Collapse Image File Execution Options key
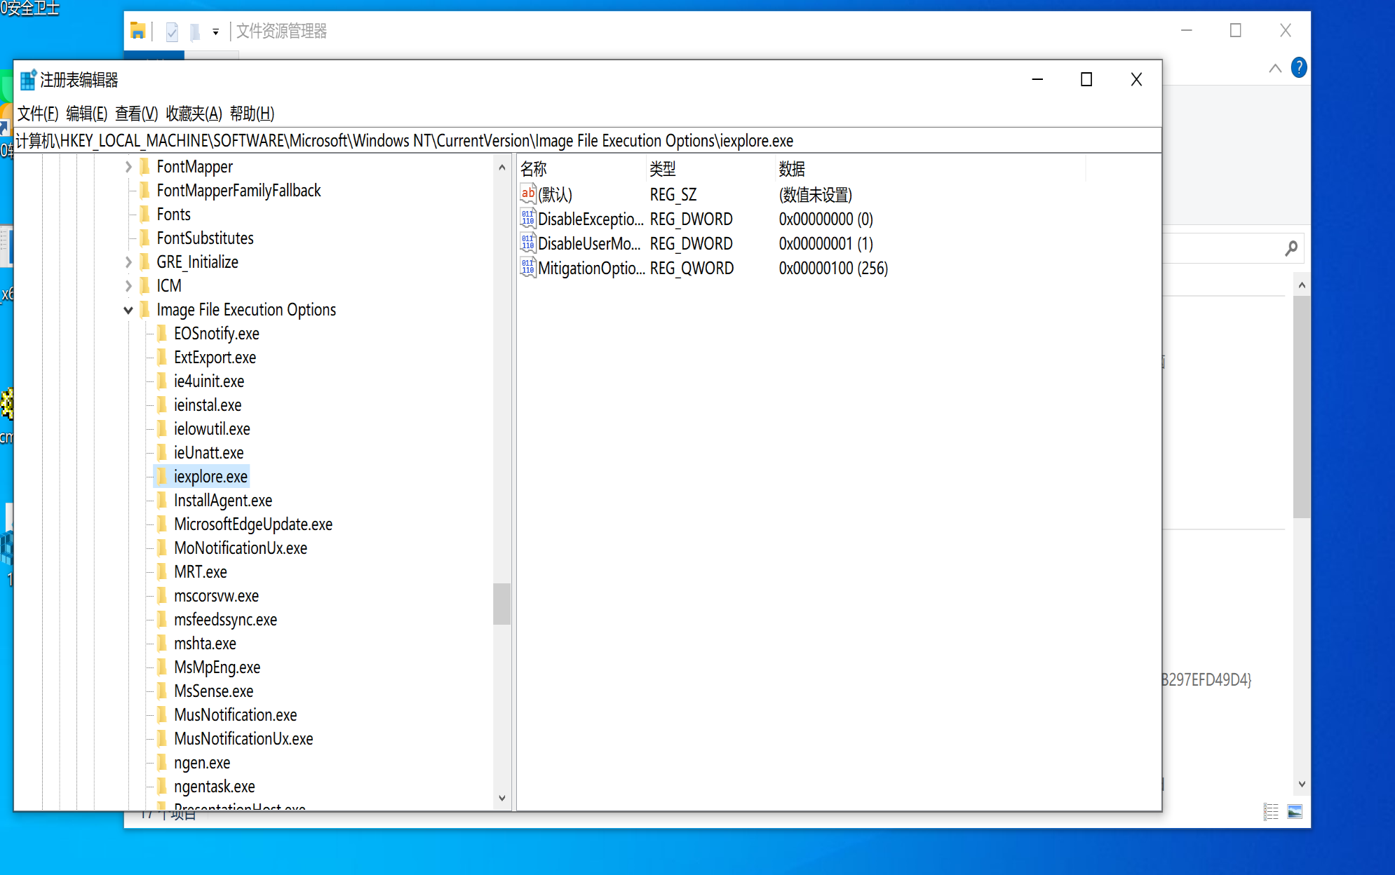1395x875 pixels. (x=128, y=310)
